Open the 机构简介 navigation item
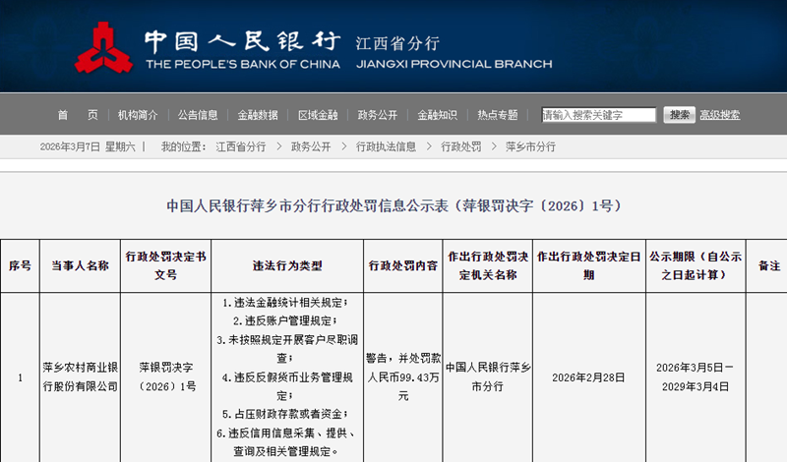787x462 pixels. pos(138,115)
